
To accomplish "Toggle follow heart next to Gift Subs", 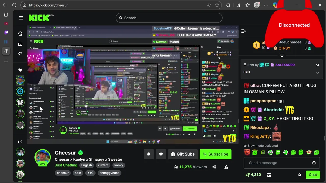I will [x=161, y=154].
